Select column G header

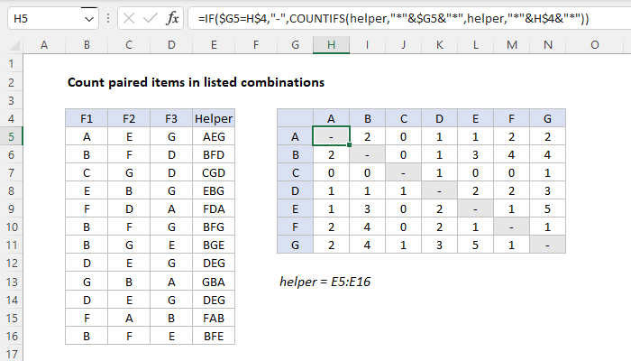coord(295,45)
